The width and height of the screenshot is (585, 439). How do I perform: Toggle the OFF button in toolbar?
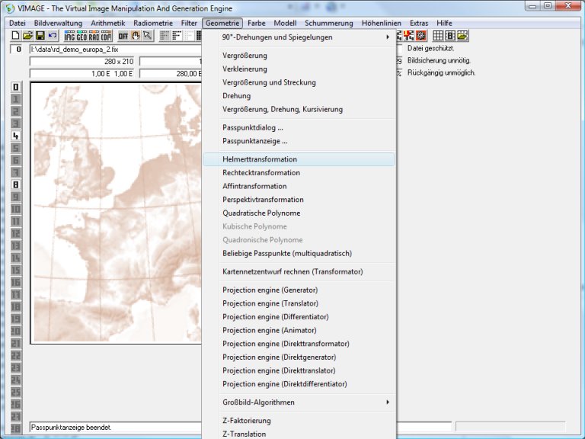(123, 36)
